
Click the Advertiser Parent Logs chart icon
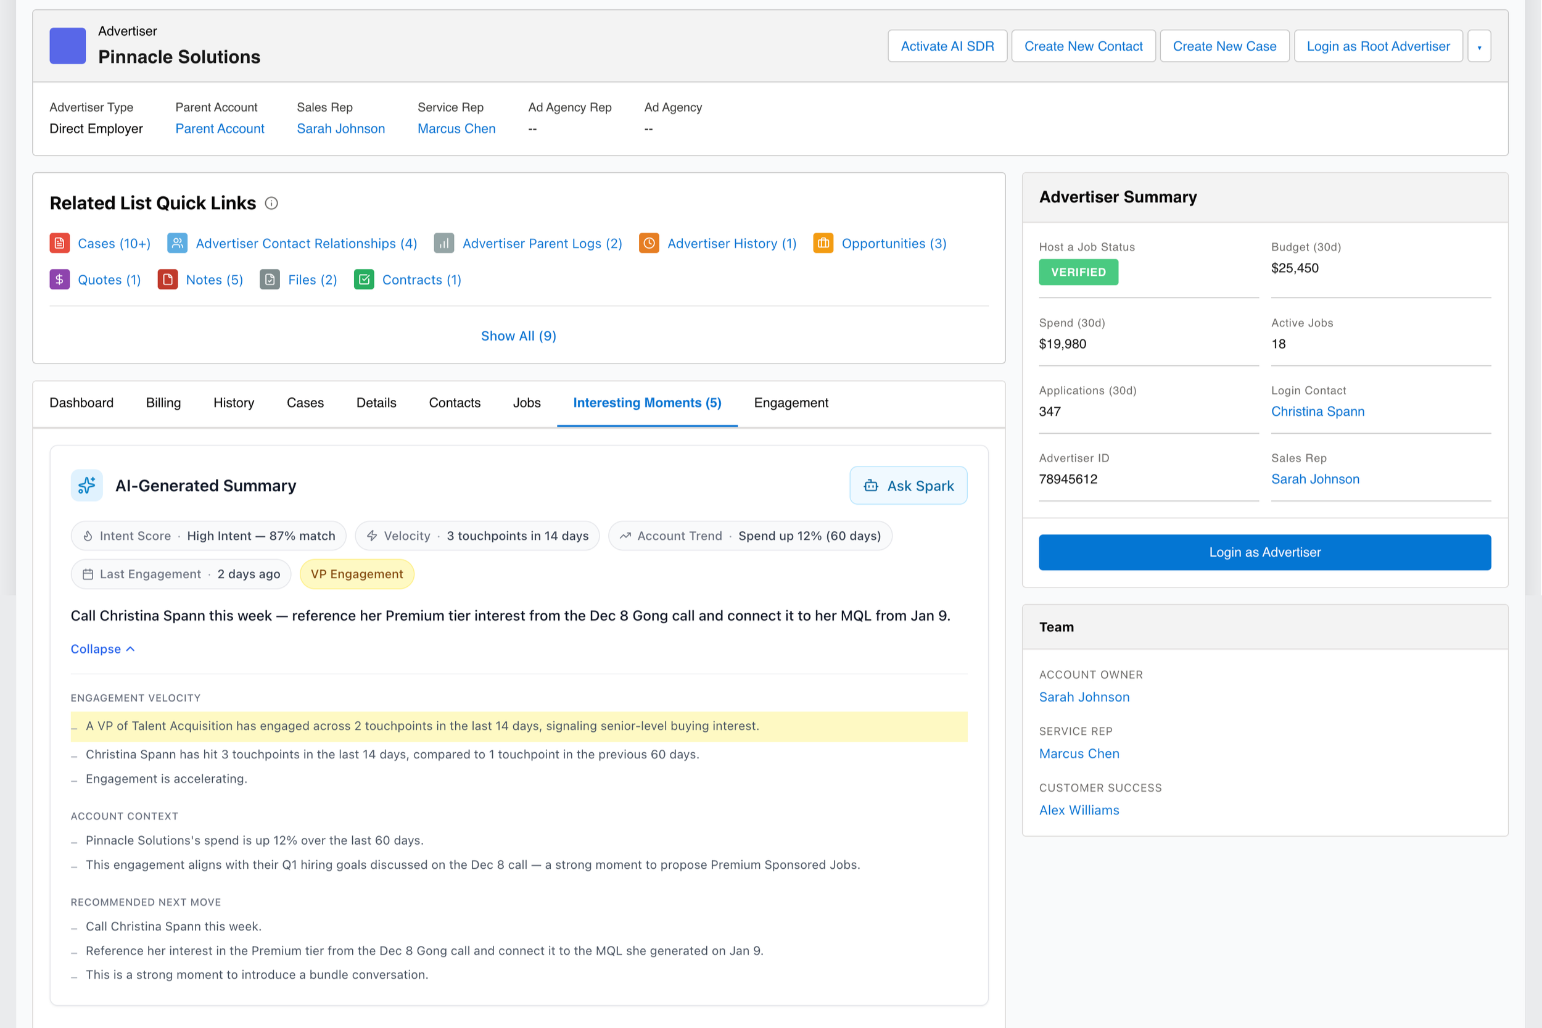tap(443, 243)
